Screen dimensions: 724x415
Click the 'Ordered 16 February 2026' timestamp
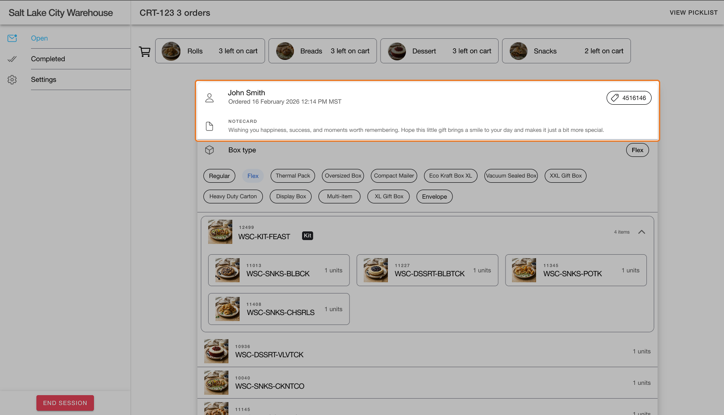coord(285,102)
